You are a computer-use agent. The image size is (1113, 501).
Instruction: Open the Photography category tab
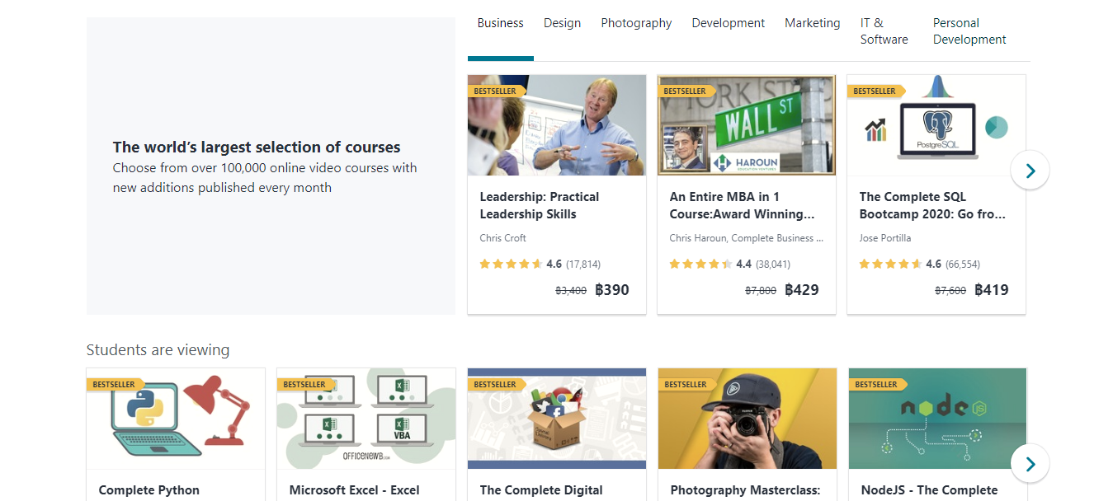tap(636, 23)
